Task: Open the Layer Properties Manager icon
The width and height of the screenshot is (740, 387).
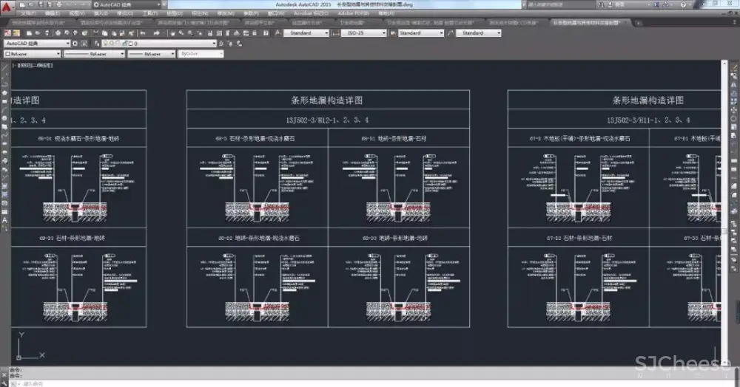Action: point(97,44)
